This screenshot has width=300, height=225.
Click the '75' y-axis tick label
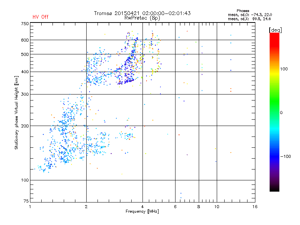point(26,201)
